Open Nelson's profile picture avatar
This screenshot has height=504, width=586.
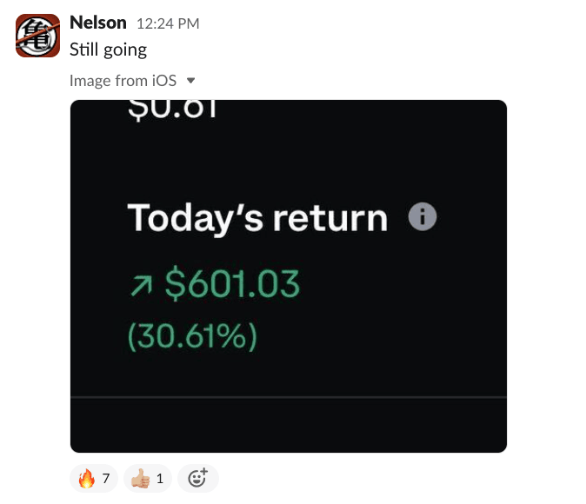(37, 36)
